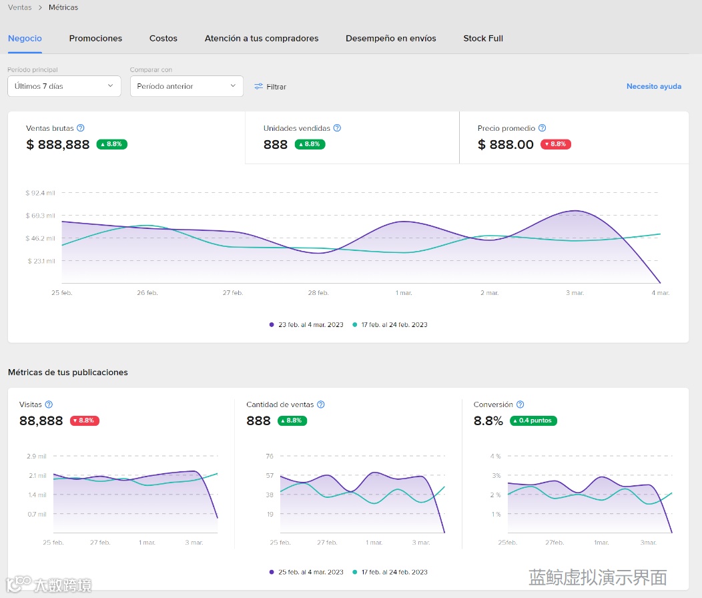Screen dimensions: 702x598
Task: Switch to the Promociones tab
Action: click(95, 39)
